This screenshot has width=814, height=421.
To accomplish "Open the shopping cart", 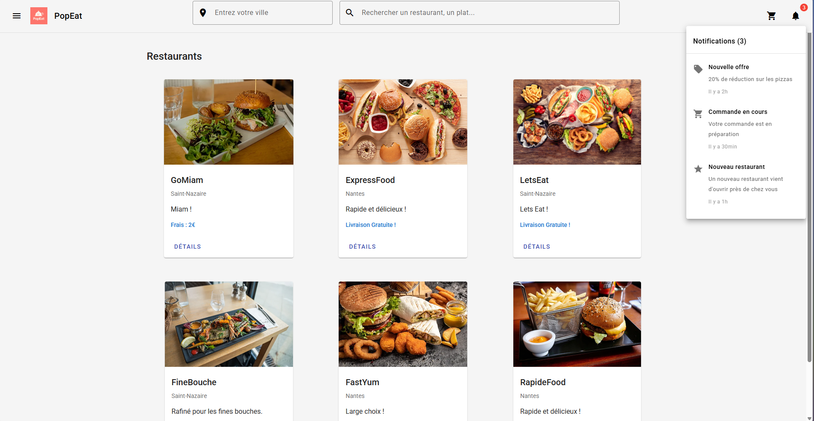I will (x=771, y=16).
